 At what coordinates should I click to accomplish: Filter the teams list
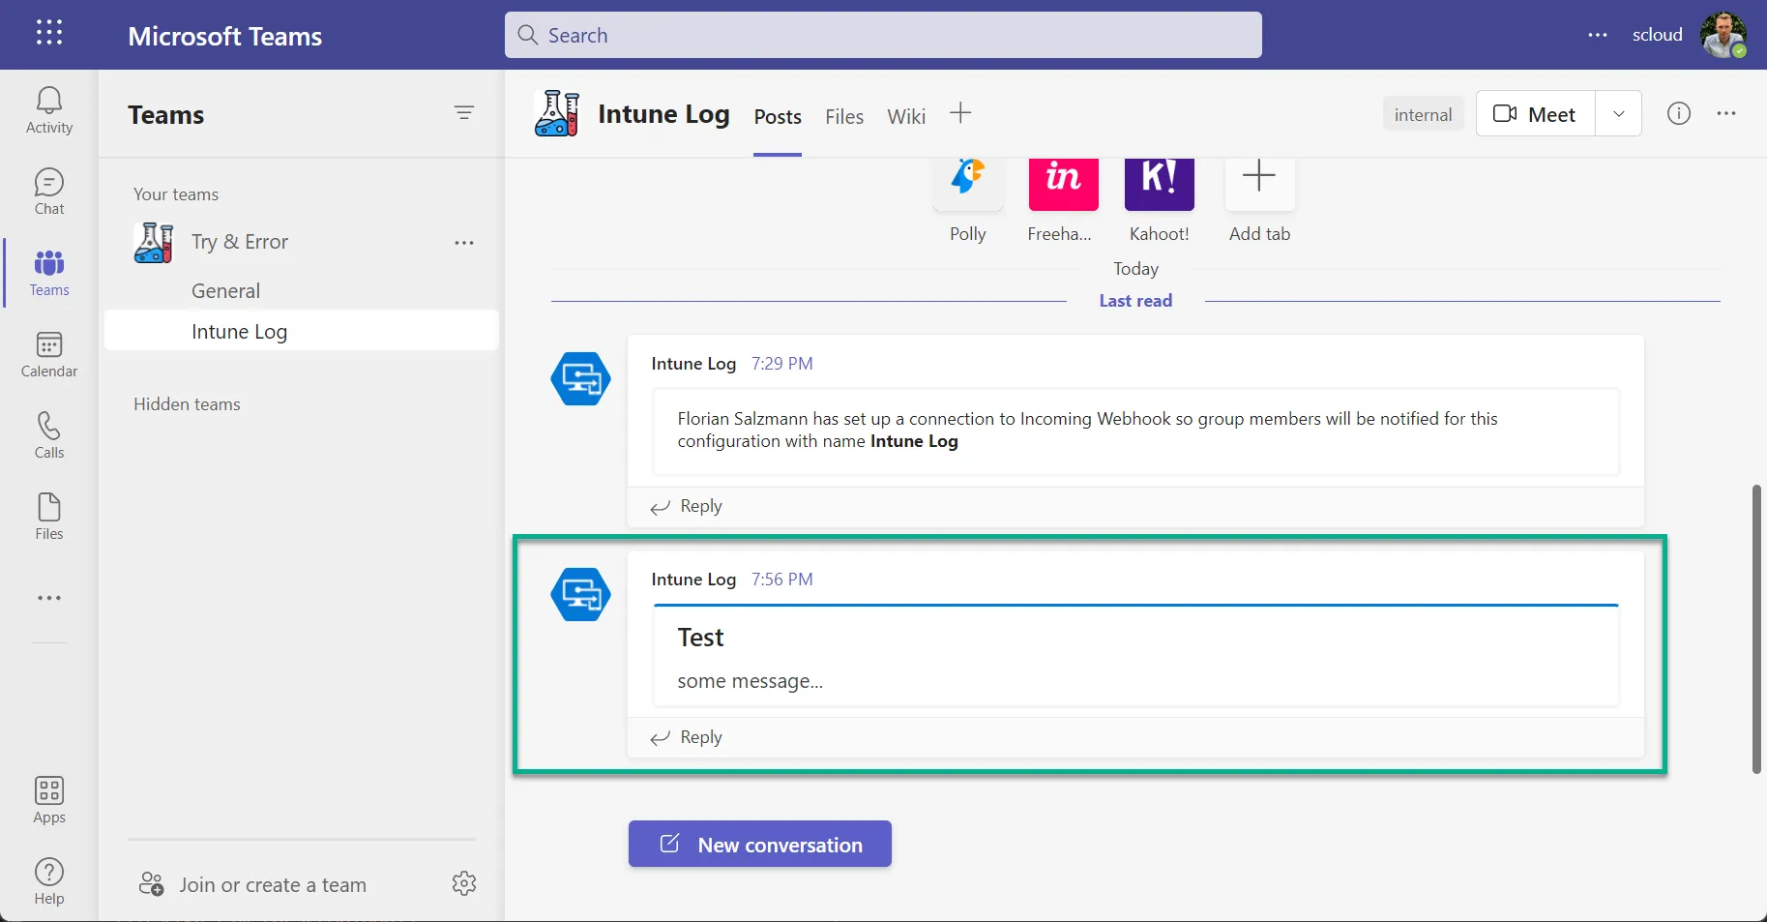464,113
